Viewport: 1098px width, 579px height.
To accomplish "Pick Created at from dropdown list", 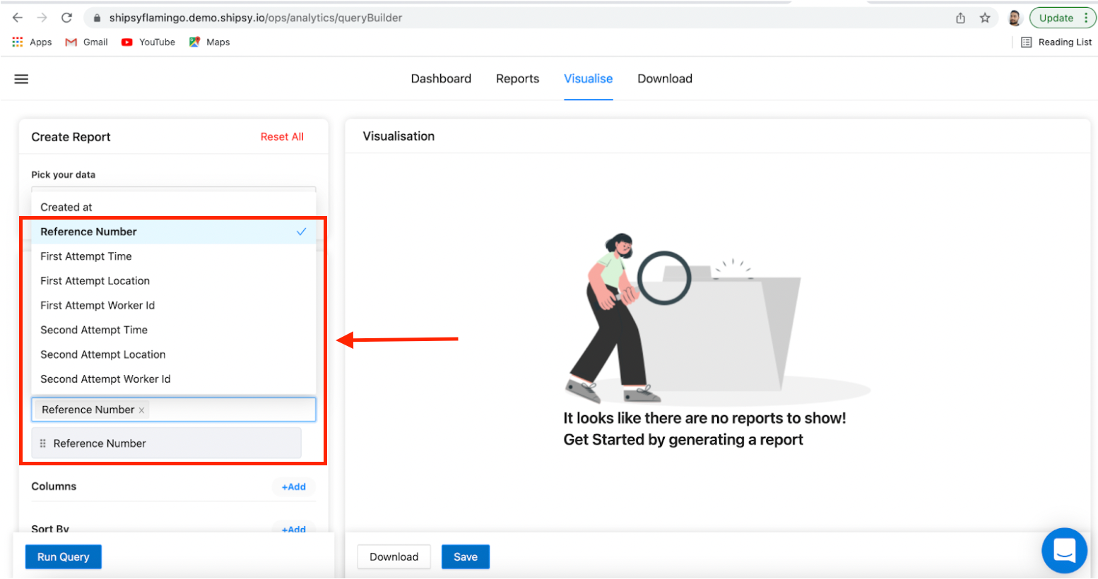I will pyautogui.click(x=66, y=207).
